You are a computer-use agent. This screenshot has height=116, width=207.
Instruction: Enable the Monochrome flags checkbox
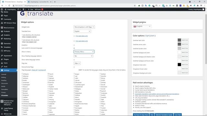click(74, 67)
